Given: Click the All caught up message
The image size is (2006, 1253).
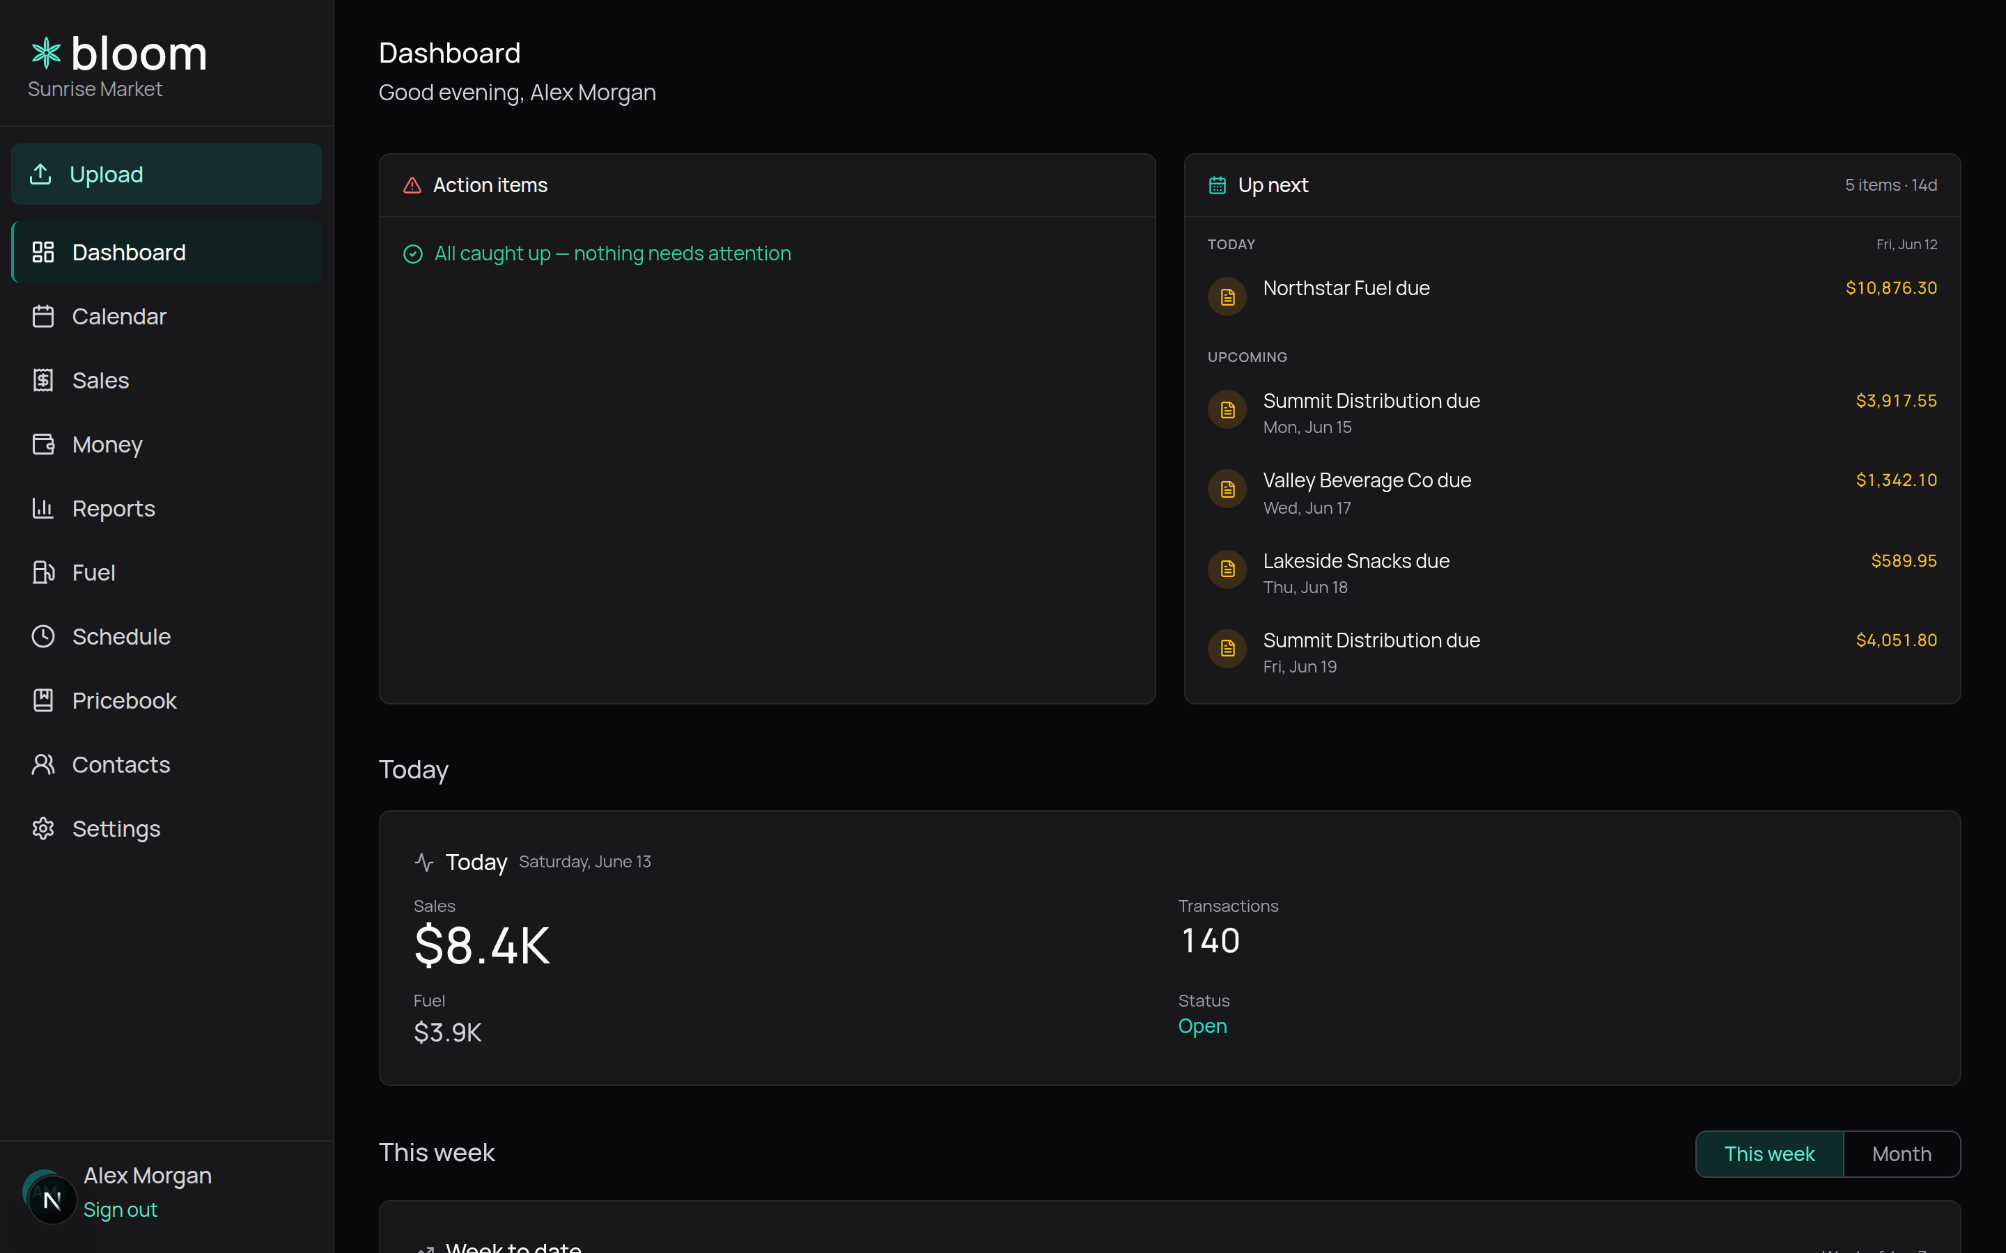Looking at the screenshot, I should (x=612, y=253).
